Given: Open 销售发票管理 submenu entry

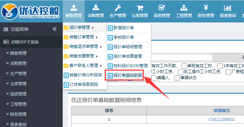Looking at the screenshot, I should (x=85, y=56).
